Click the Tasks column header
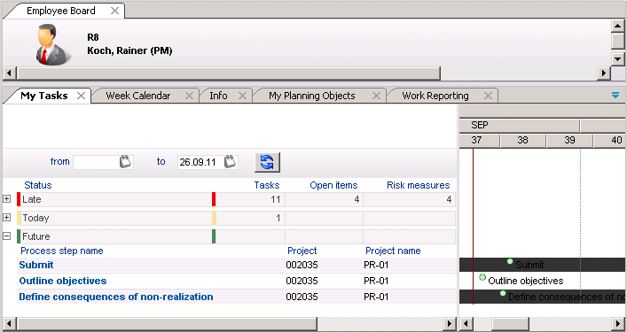The image size is (627, 332). [267, 185]
